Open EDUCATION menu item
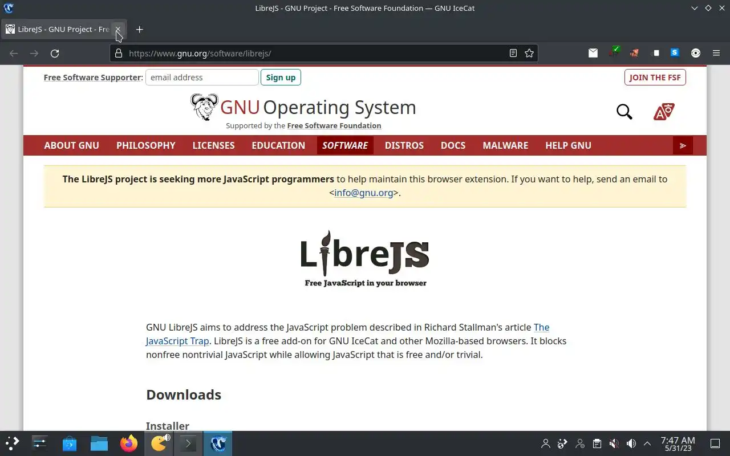 click(x=278, y=145)
